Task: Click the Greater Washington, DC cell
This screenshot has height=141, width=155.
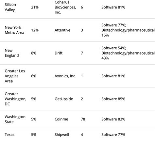Action: pyautogui.click(x=15, y=99)
